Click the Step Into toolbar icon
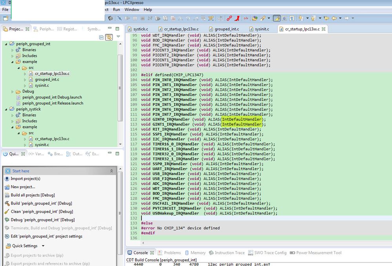This screenshot has height=266, width=392. (x=181, y=18)
